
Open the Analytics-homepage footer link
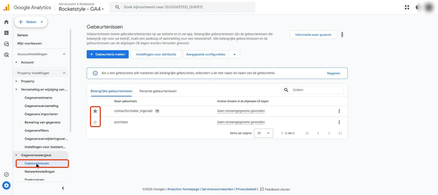click(183, 189)
